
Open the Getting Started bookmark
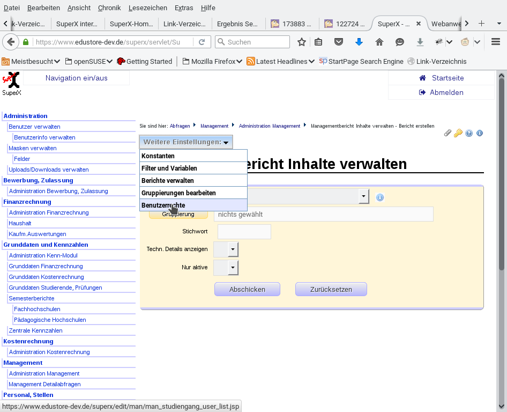pos(145,62)
